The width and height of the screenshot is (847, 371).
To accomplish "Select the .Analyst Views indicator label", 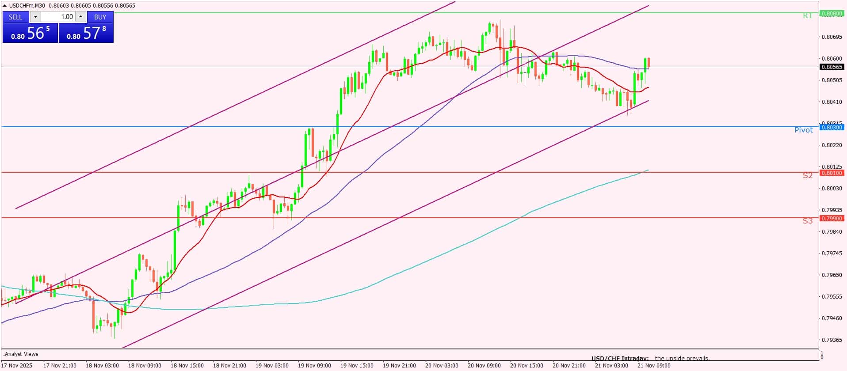I will coord(21,354).
